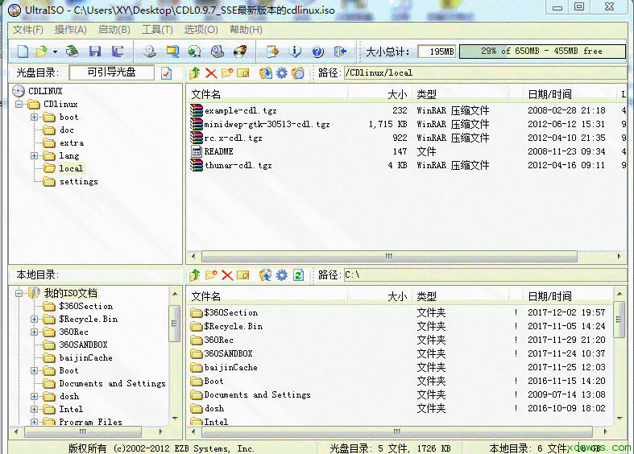
Task: Click the rename icon in disc pane toolbar
Action: tap(243, 73)
